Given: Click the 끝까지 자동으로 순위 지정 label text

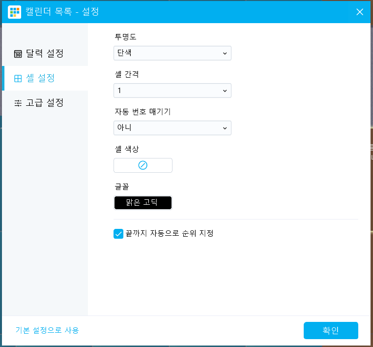Looking at the screenshot, I should click(170, 233).
